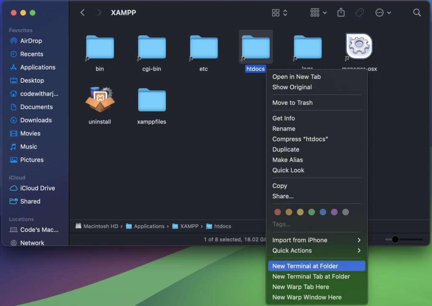The width and height of the screenshot is (432, 306).
Task: Open Finder search magnifier
Action: (x=417, y=13)
